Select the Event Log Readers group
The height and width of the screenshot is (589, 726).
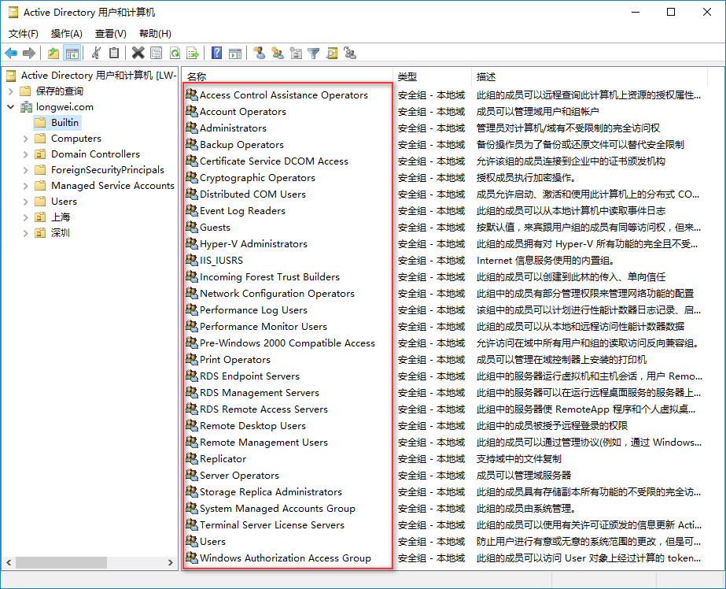242,211
